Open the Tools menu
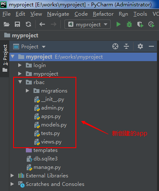159x191 pixels. [140, 14]
